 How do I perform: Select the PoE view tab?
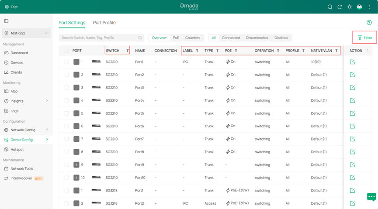176,38
